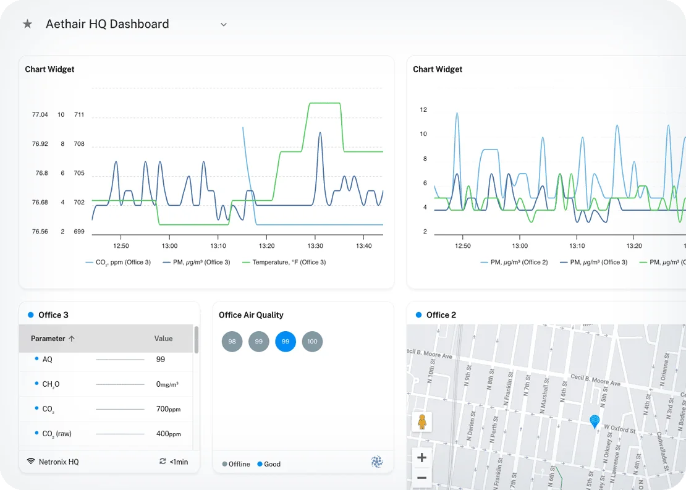This screenshot has width=686, height=490.
Task: Zoom in on the Office 2 map
Action: point(421,458)
